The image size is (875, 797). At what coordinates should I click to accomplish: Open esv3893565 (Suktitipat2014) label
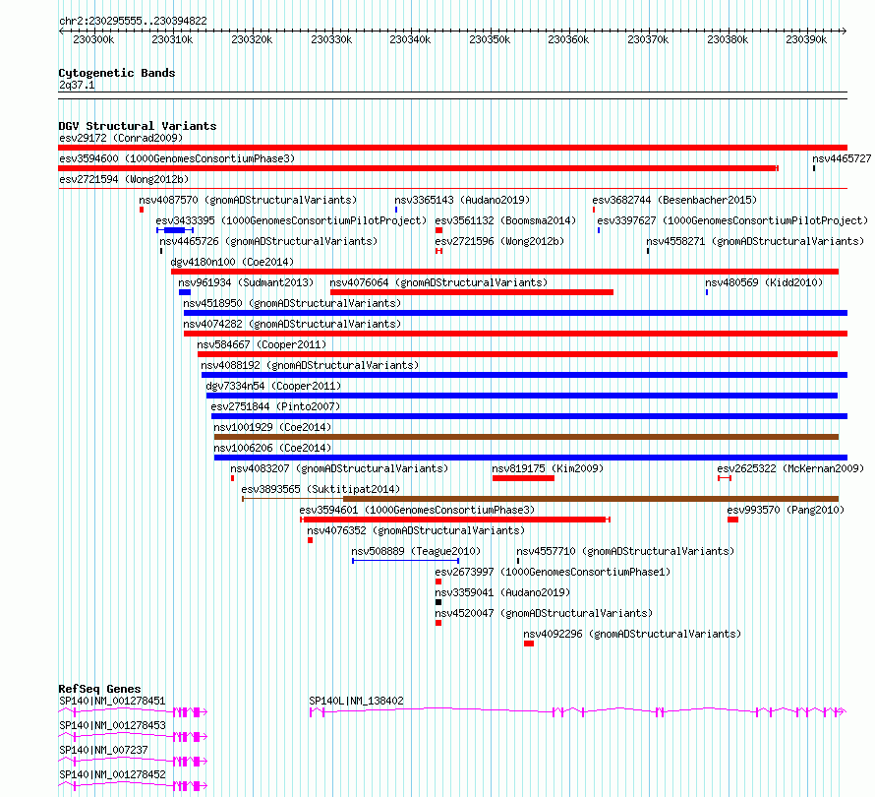click(321, 489)
